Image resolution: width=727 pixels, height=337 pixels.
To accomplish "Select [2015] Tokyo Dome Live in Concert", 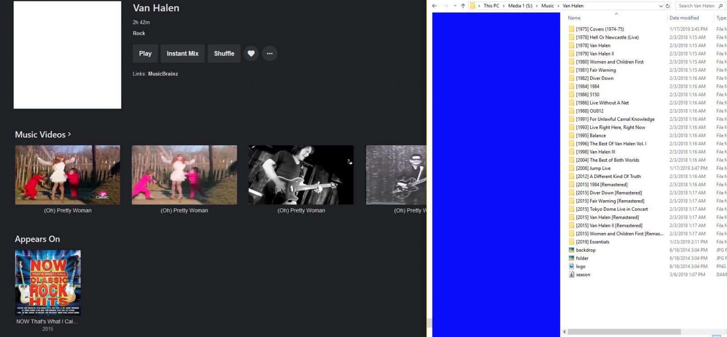I will tap(612, 209).
